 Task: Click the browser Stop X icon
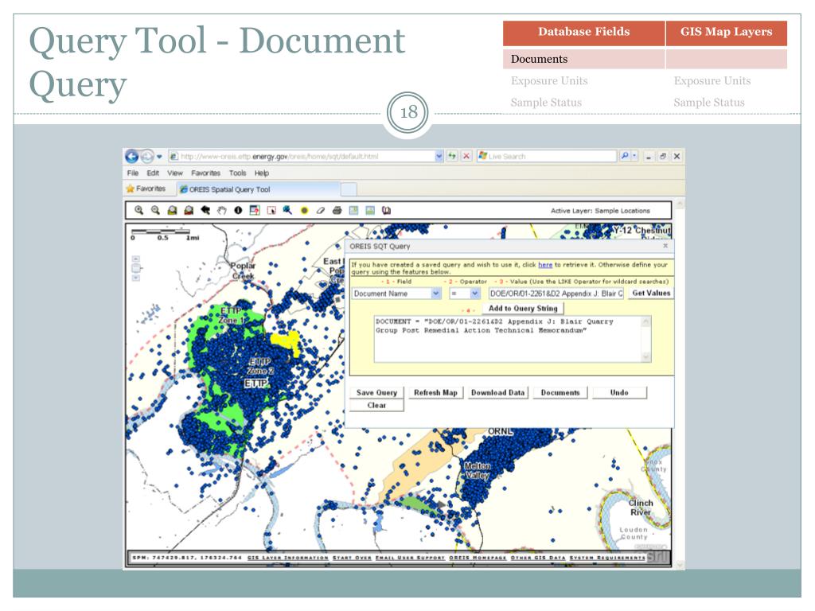point(466,156)
